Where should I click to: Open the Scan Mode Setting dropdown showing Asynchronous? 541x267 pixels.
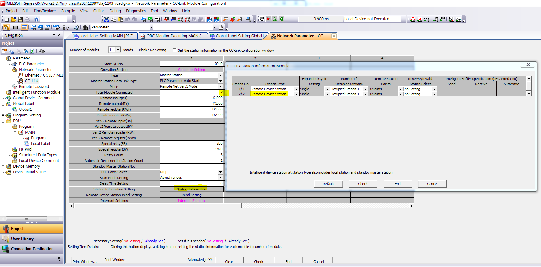[x=221, y=177]
